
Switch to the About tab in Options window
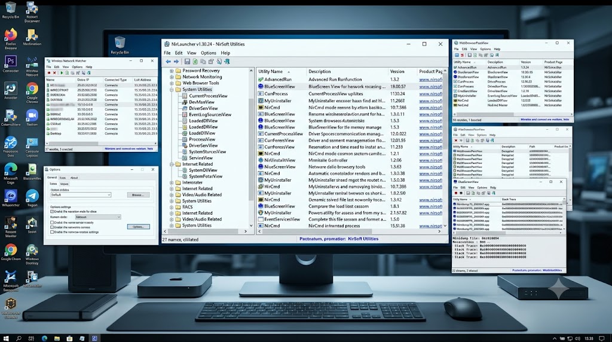point(74,178)
